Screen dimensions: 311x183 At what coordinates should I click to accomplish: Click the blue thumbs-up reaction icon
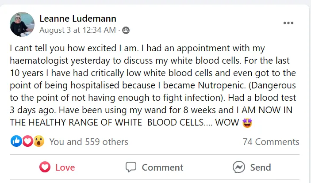click(x=17, y=141)
